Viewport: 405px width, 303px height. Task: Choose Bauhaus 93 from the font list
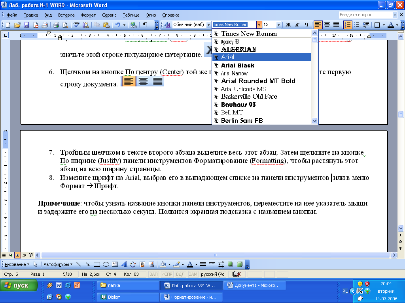pos(262,105)
